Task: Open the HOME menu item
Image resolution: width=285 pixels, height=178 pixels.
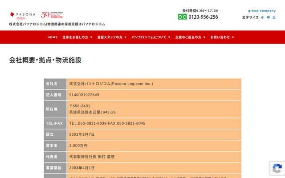Action: (x=53, y=37)
